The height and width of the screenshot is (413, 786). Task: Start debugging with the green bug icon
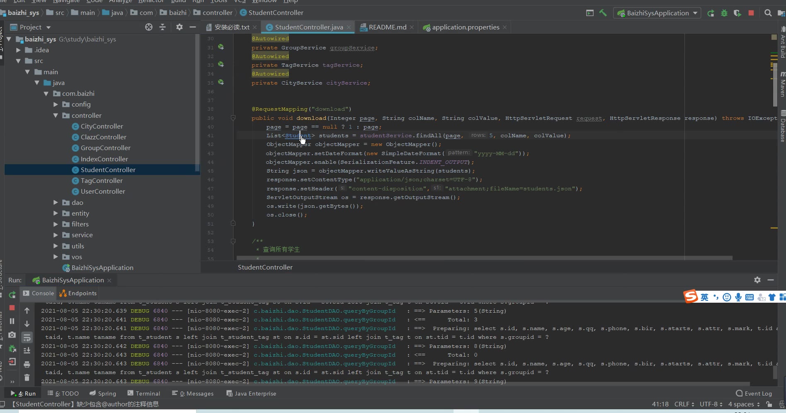tap(724, 13)
